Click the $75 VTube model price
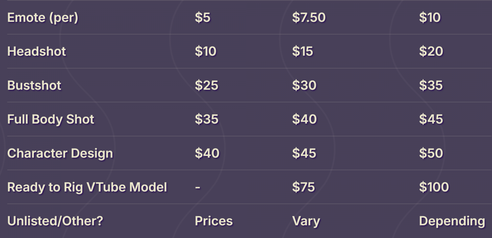 click(x=304, y=187)
